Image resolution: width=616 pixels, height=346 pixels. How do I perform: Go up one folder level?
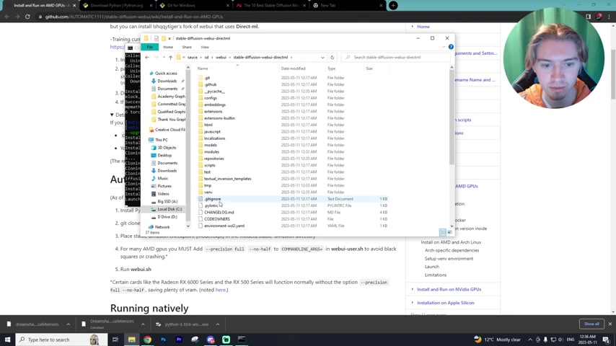point(170,58)
